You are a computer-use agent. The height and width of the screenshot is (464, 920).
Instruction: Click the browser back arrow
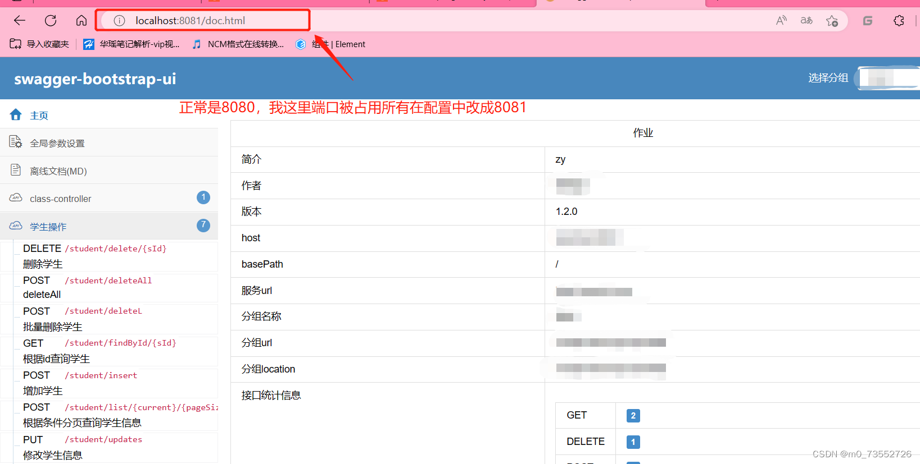tap(20, 21)
